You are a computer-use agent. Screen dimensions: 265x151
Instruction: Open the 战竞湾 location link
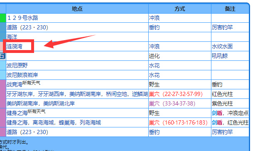pos(15,84)
